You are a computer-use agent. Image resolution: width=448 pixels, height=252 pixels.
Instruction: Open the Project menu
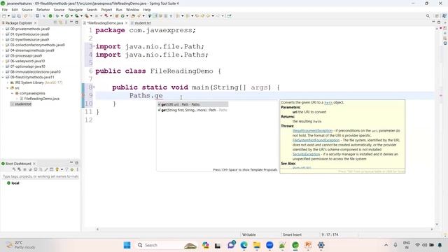click(x=106, y=10)
